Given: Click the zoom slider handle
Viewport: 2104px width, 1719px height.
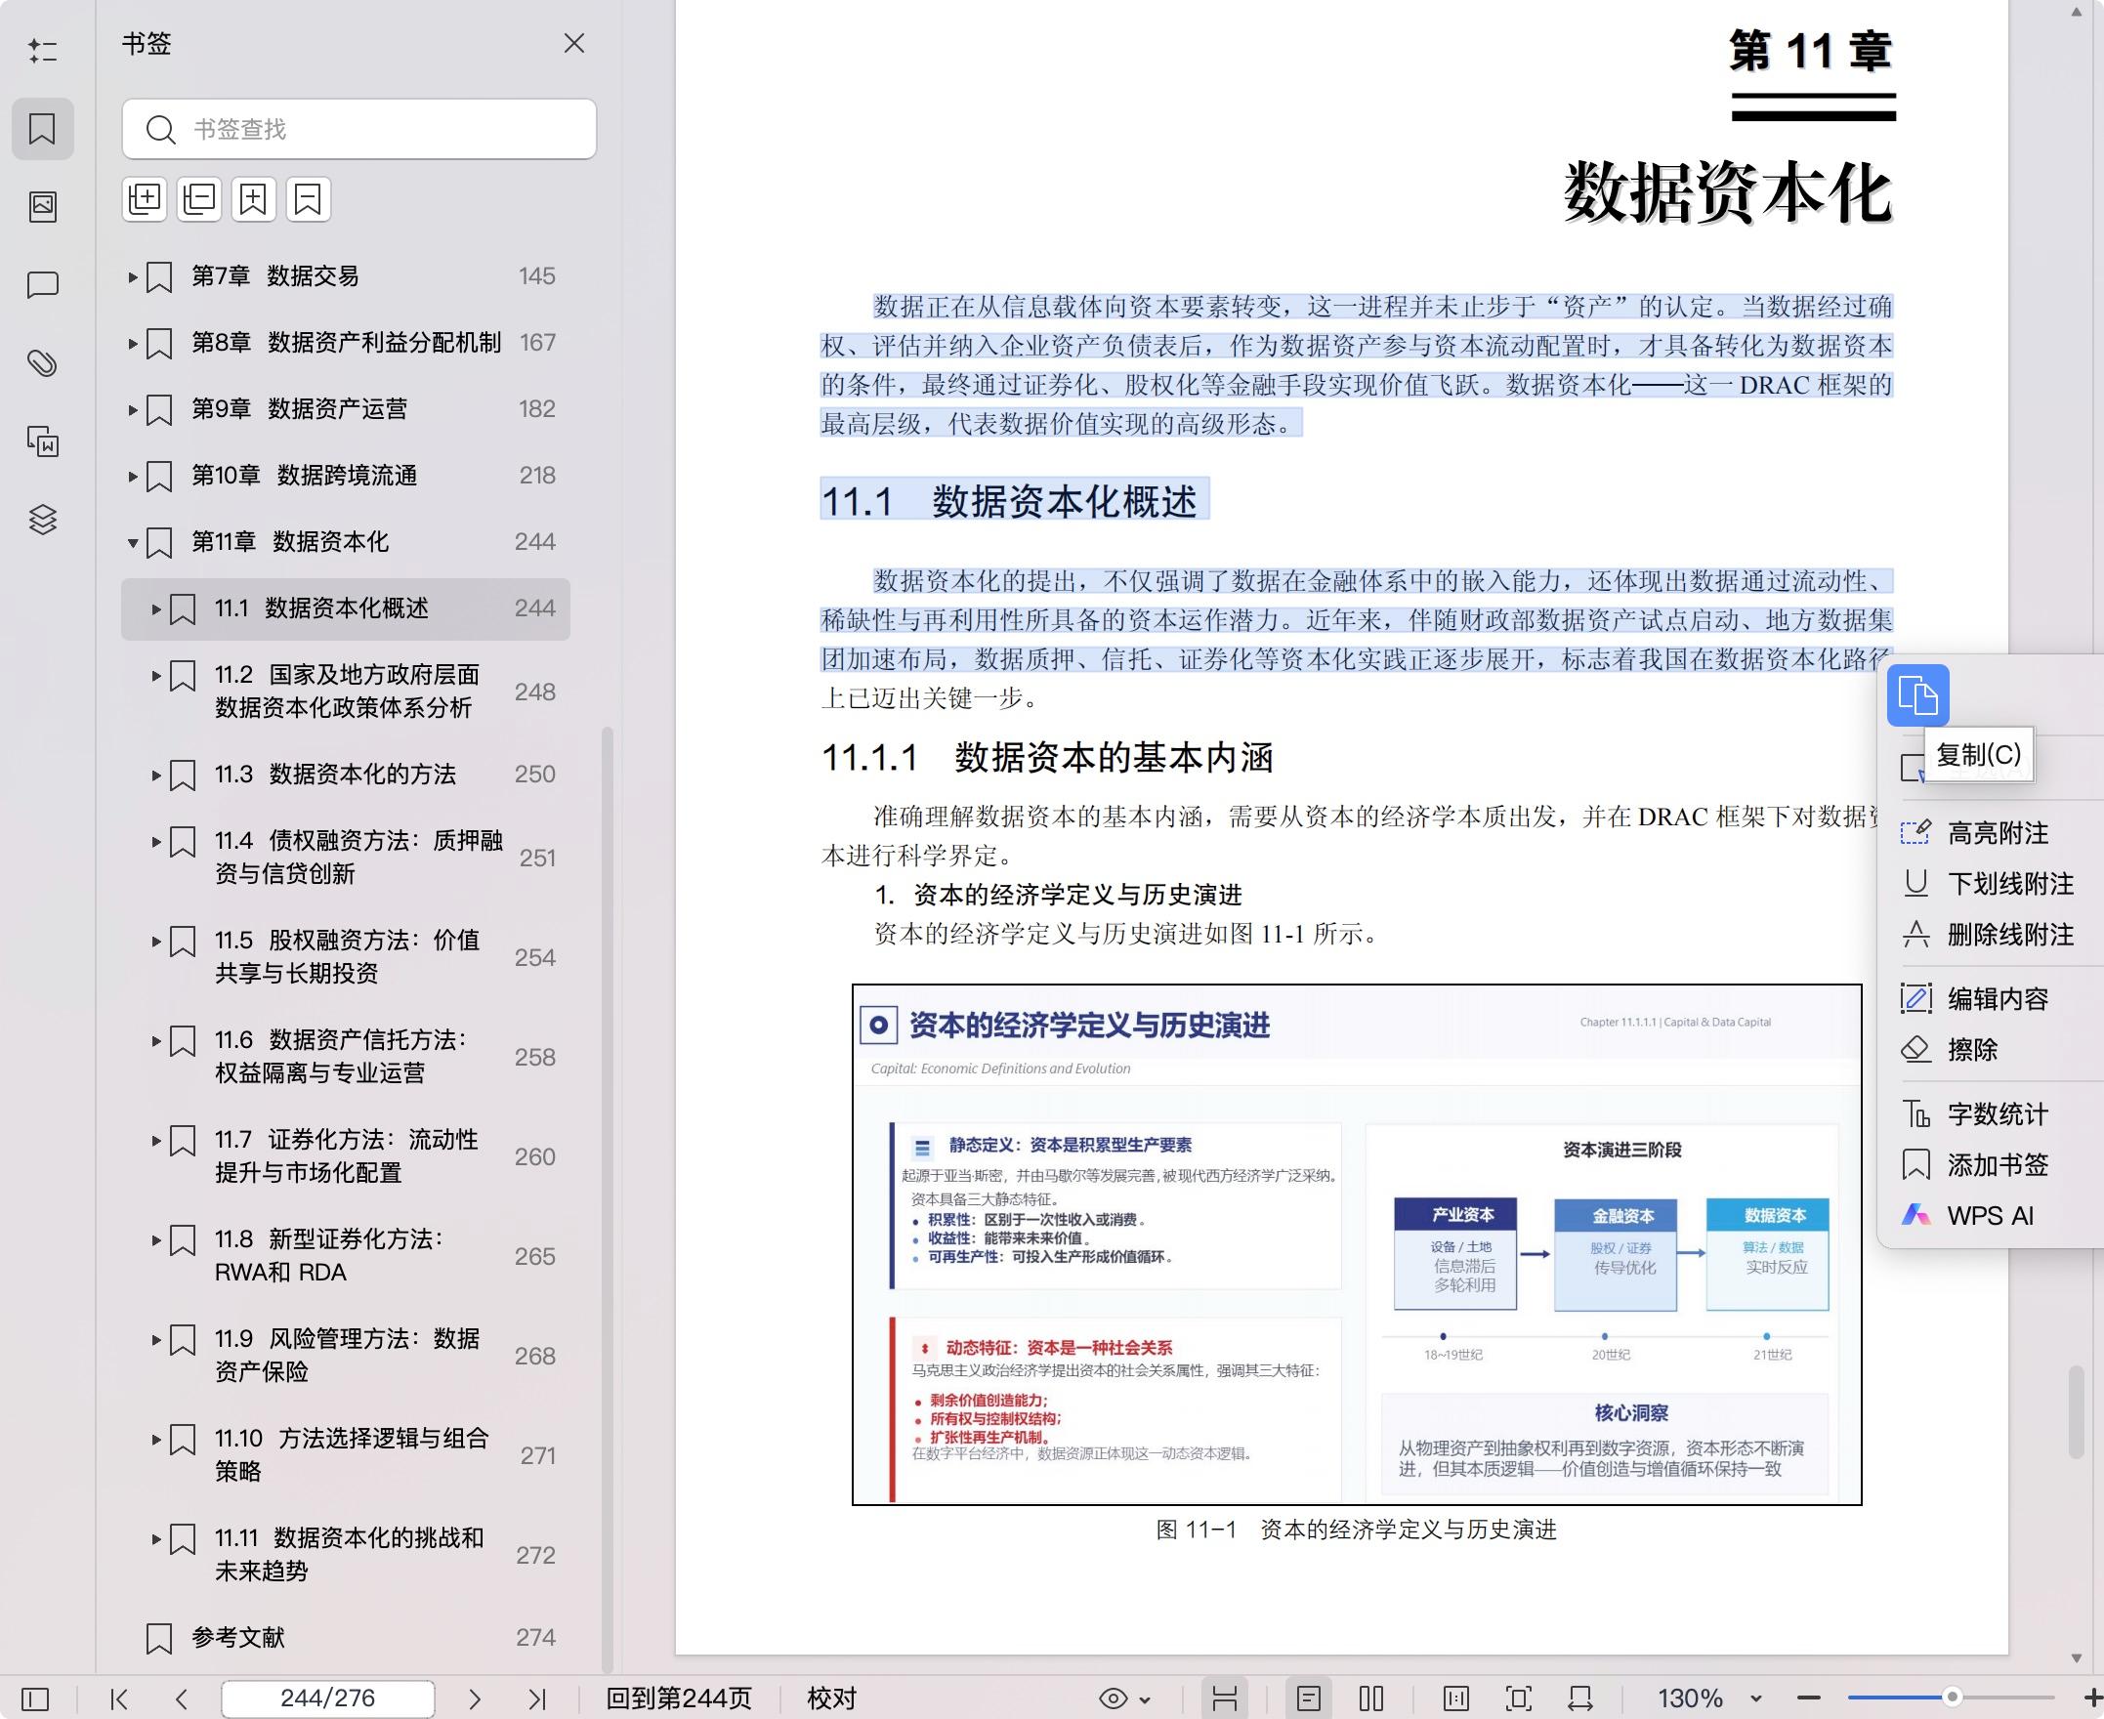Looking at the screenshot, I should (1953, 1698).
